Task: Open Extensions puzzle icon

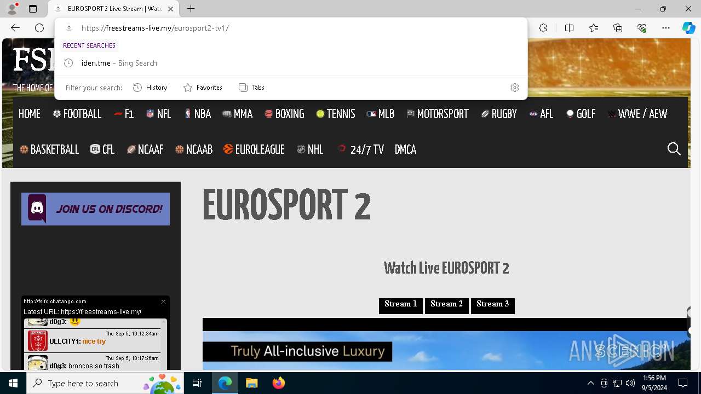Action: tap(543, 28)
